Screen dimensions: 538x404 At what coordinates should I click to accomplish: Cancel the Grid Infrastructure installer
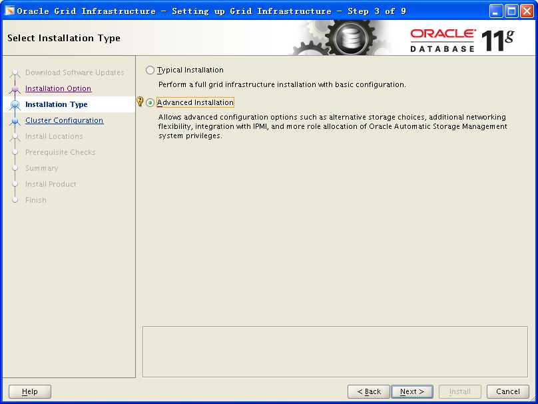[x=508, y=391]
